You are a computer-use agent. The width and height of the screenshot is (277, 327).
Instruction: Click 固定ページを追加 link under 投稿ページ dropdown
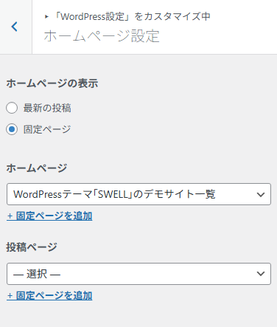(x=49, y=296)
